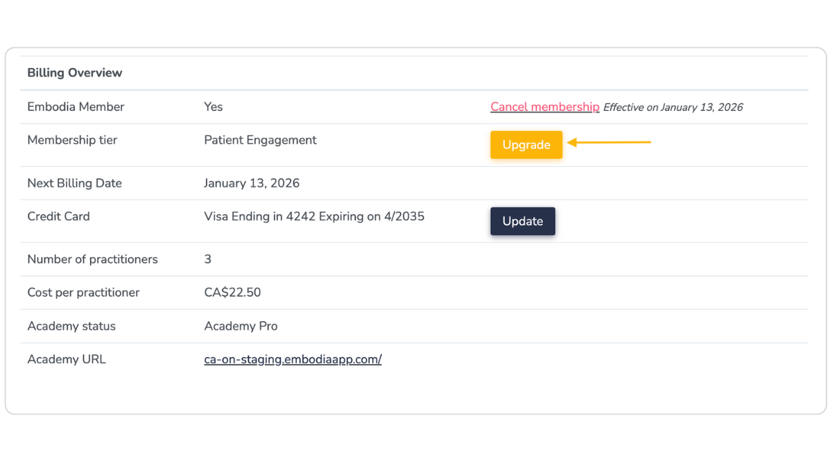832x468 pixels.
Task: Select the Next Billing Date value
Action: [252, 183]
